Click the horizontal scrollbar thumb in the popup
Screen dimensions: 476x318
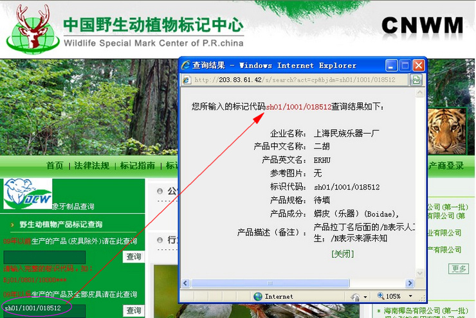(270, 283)
